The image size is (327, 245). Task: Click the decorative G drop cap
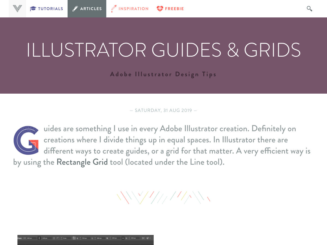pyautogui.click(x=27, y=140)
